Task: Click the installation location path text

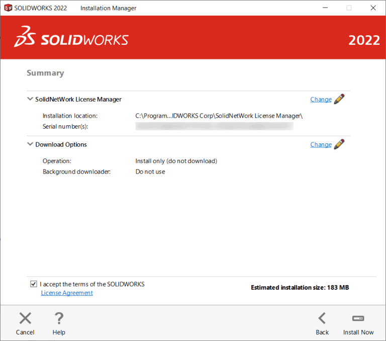Action: click(219, 116)
